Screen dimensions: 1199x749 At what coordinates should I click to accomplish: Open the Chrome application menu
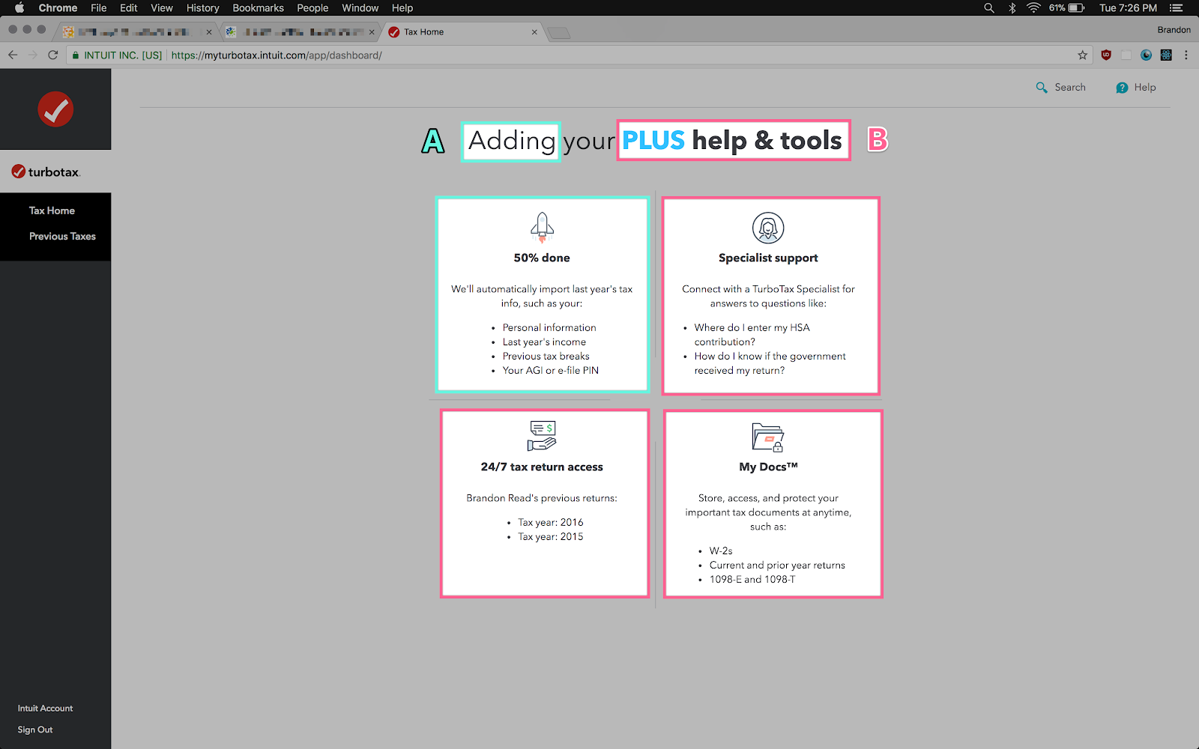tap(58, 7)
